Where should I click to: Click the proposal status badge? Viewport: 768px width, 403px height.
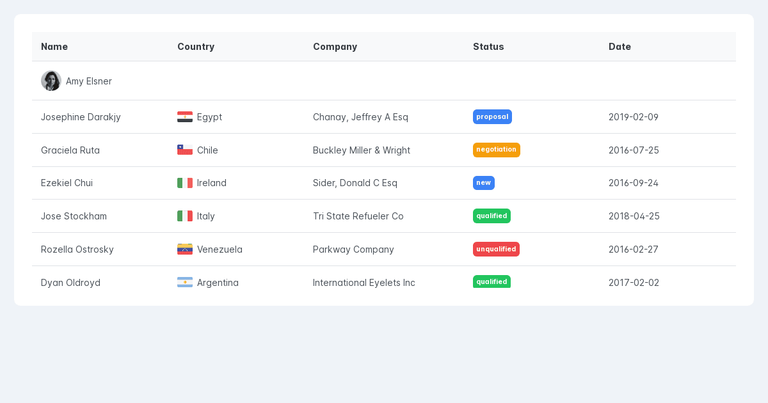[492, 116]
